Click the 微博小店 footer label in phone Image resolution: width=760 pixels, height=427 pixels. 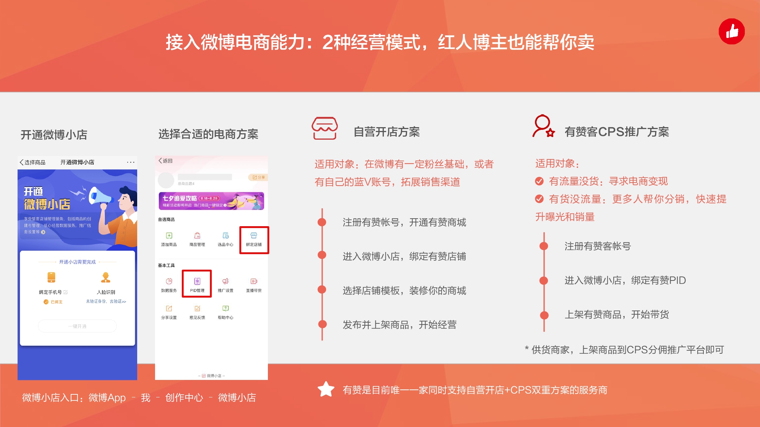click(x=212, y=376)
